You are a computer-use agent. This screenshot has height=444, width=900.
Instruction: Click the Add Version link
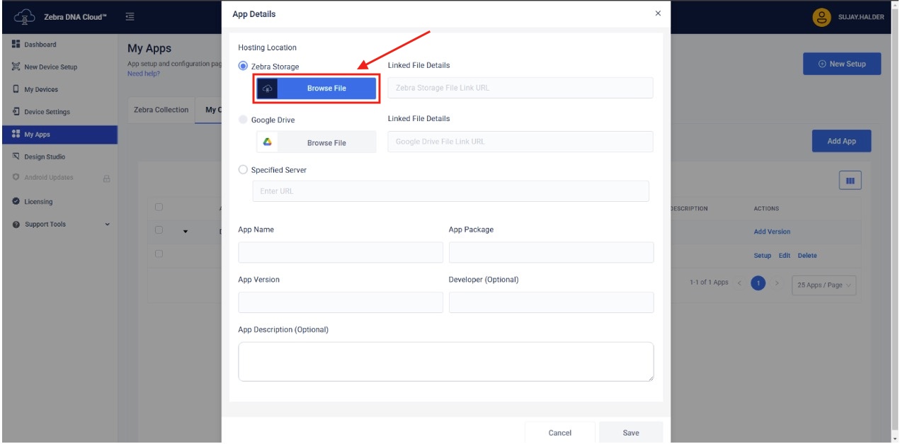tap(772, 232)
